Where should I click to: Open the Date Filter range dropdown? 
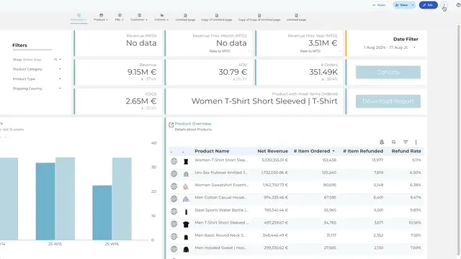pyautogui.click(x=390, y=47)
